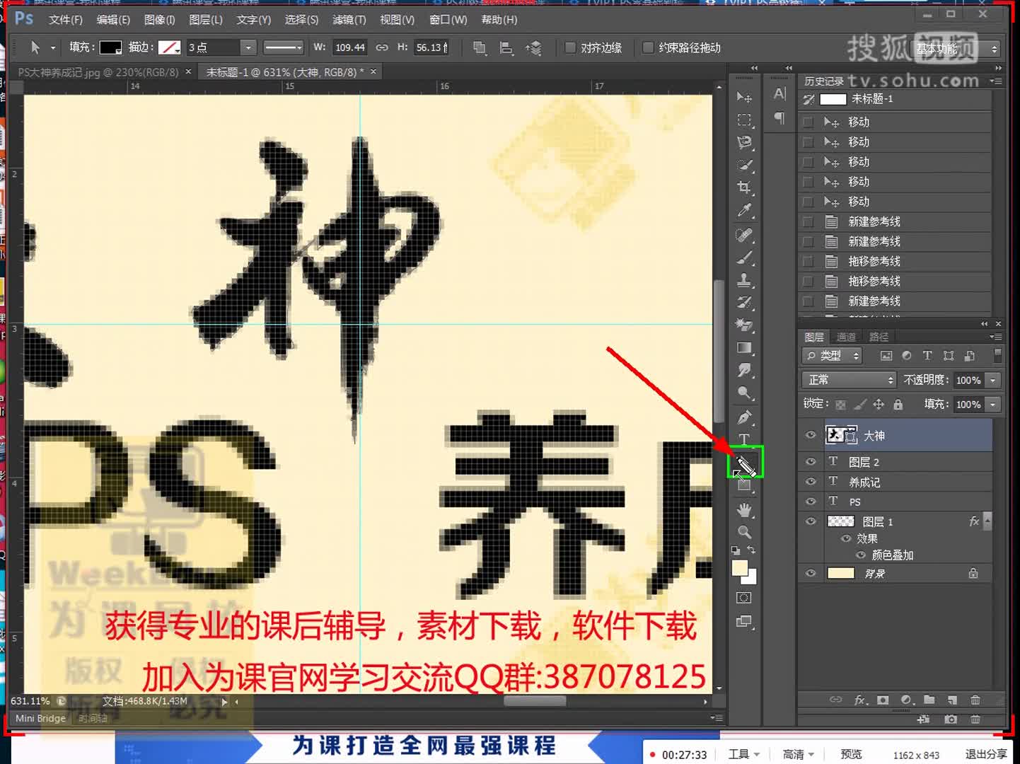1020x764 pixels.
Task: Select the Rectangular Marquee tool
Action: click(x=744, y=120)
